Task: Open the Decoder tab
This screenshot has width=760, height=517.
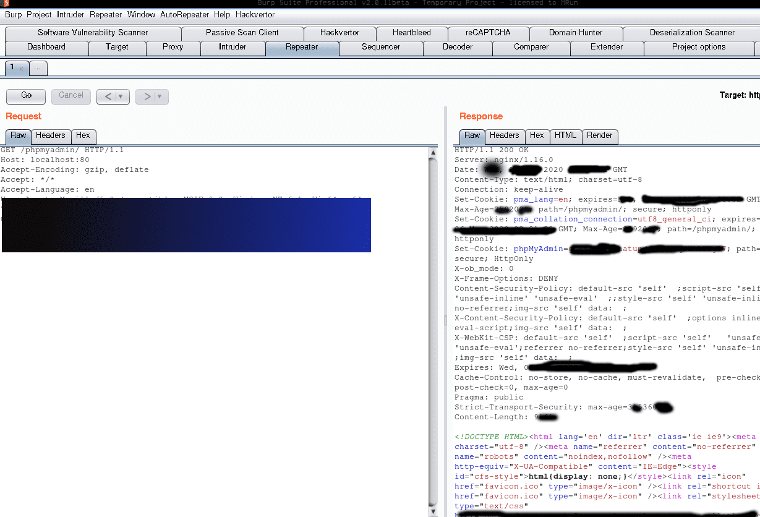Action: pos(458,47)
